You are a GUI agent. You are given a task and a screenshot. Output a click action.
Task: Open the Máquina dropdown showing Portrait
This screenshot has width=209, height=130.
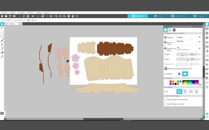coord(189,37)
